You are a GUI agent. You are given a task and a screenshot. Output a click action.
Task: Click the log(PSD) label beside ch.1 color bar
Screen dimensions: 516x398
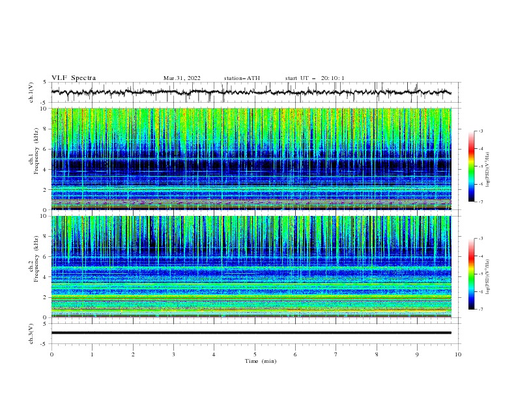click(x=487, y=169)
